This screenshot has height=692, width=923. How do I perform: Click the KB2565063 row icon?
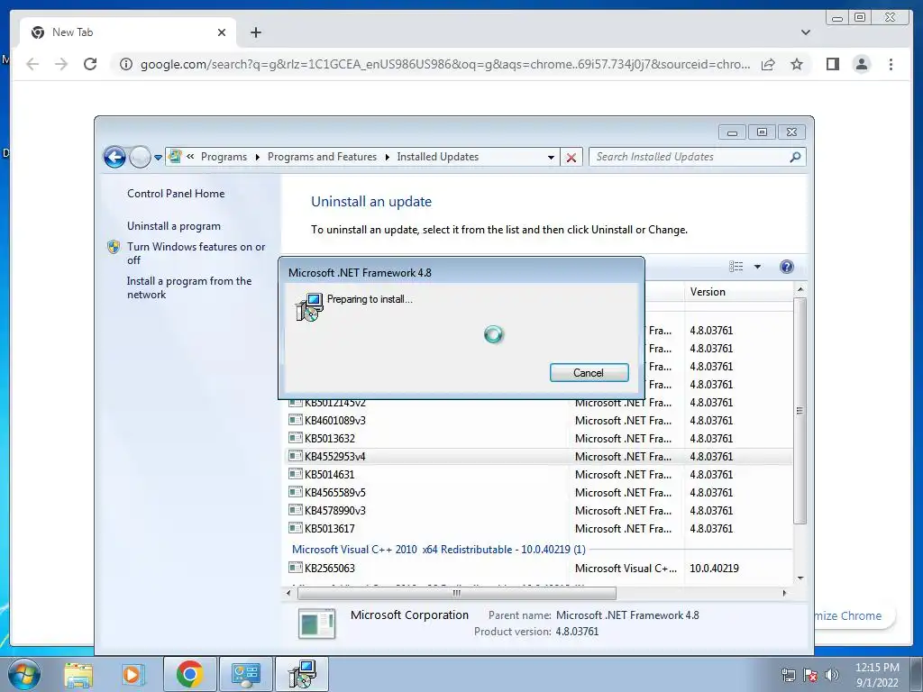296,568
